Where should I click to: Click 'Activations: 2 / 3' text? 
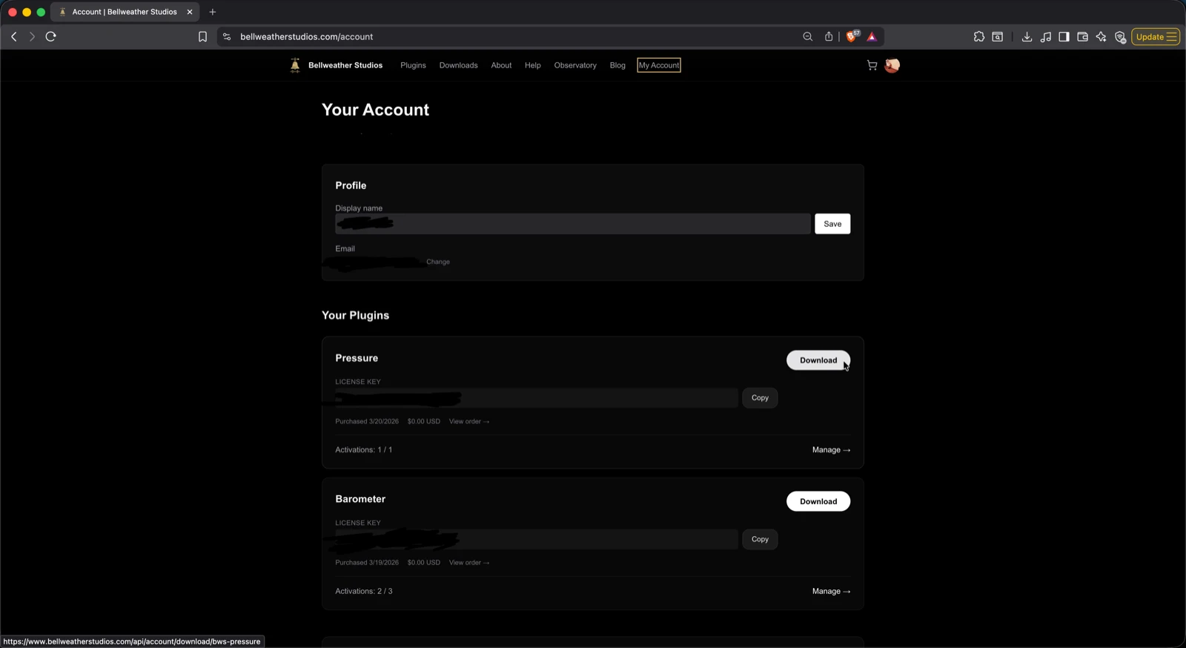coord(364,591)
